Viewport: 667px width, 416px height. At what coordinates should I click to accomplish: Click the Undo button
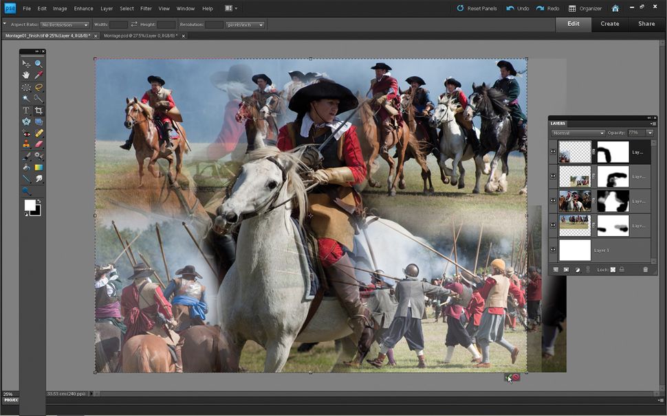tap(518, 8)
